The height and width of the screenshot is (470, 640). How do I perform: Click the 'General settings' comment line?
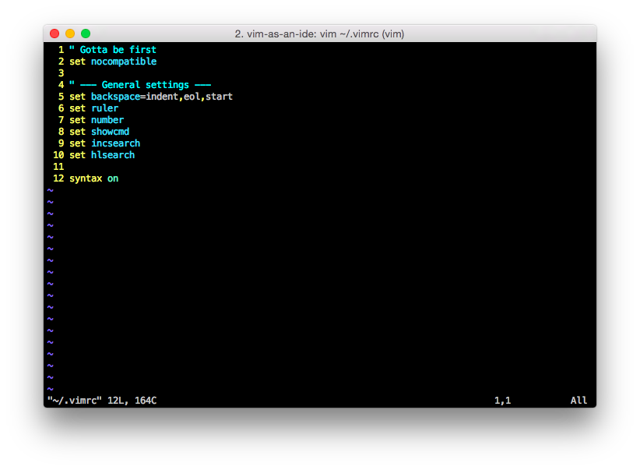click(140, 85)
